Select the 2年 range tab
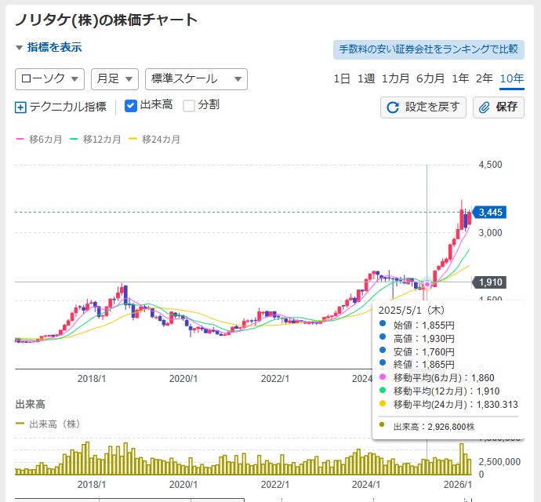541x502 pixels. tap(484, 78)
